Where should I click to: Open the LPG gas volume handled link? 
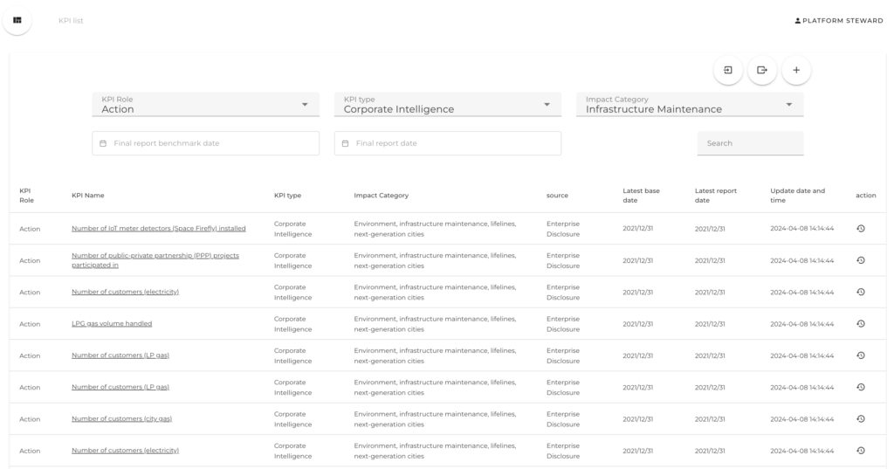coord(112,324)
